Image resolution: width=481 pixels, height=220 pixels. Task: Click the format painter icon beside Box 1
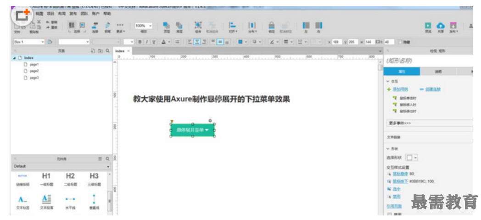pyautogui.click(x=50, y=42)
